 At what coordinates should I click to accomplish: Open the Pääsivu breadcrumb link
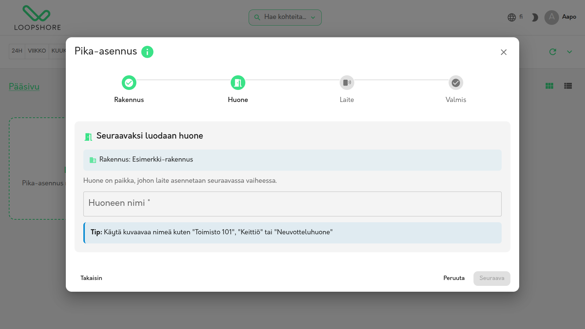tap(24, 87)
